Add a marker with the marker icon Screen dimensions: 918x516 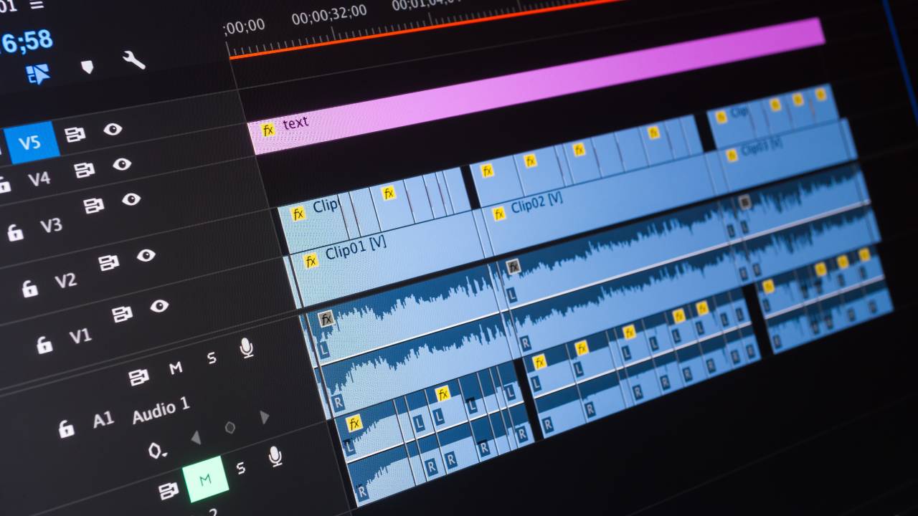pyautogui.click(x=87, y=67)
